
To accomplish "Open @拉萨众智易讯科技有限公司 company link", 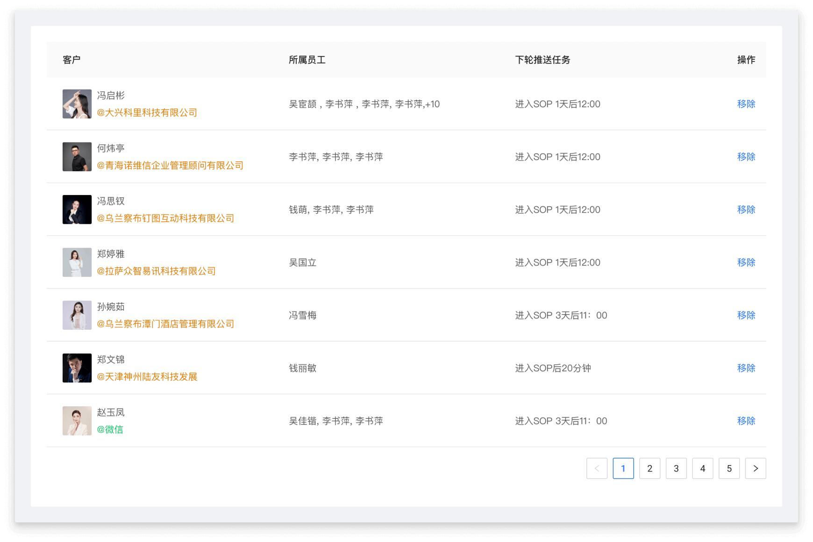I will pyautogui.click(x=156, y=271).
